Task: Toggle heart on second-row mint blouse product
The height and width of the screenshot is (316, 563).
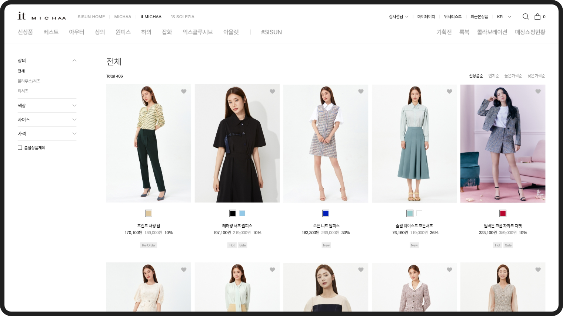Action: pos(272,269)
